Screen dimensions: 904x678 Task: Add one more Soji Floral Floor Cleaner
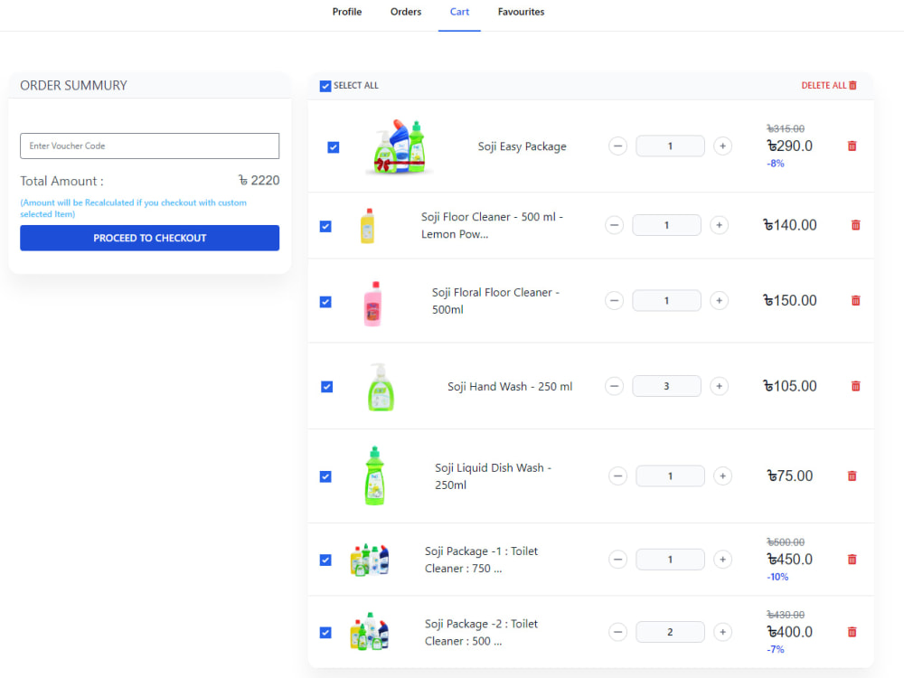click(719, 300)
